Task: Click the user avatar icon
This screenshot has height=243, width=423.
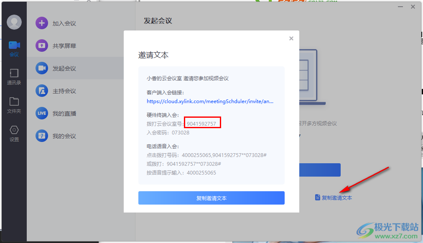Action: [14, 22]
